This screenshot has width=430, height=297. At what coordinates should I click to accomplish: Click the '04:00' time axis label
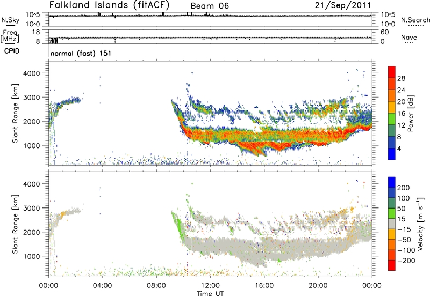tap(102, 286)
